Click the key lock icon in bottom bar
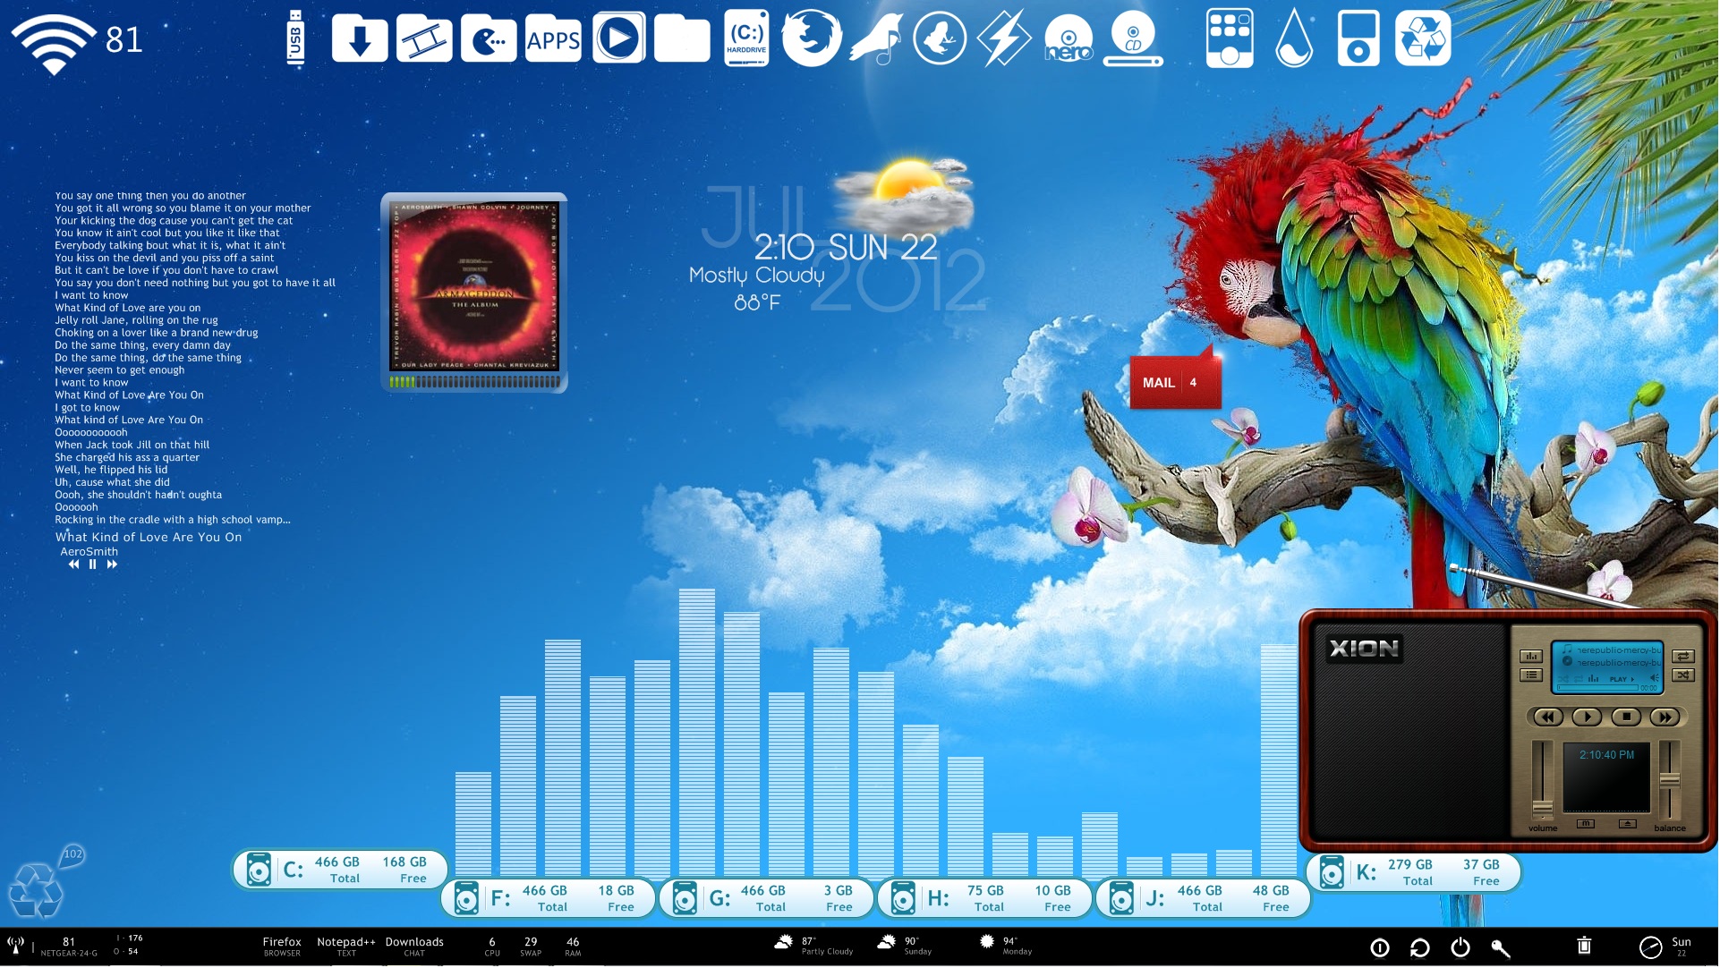The height and width of the screenshot is (968, 1720). point(1501,948)
